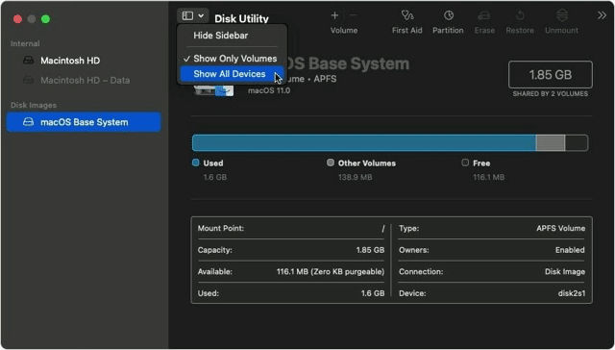Expand toolbar overflow double chevron
The height and width of the screenshot is (350, 615).
point(602,15)
